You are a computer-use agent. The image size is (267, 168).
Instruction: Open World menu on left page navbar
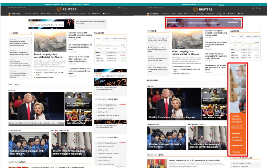[43, 14]
